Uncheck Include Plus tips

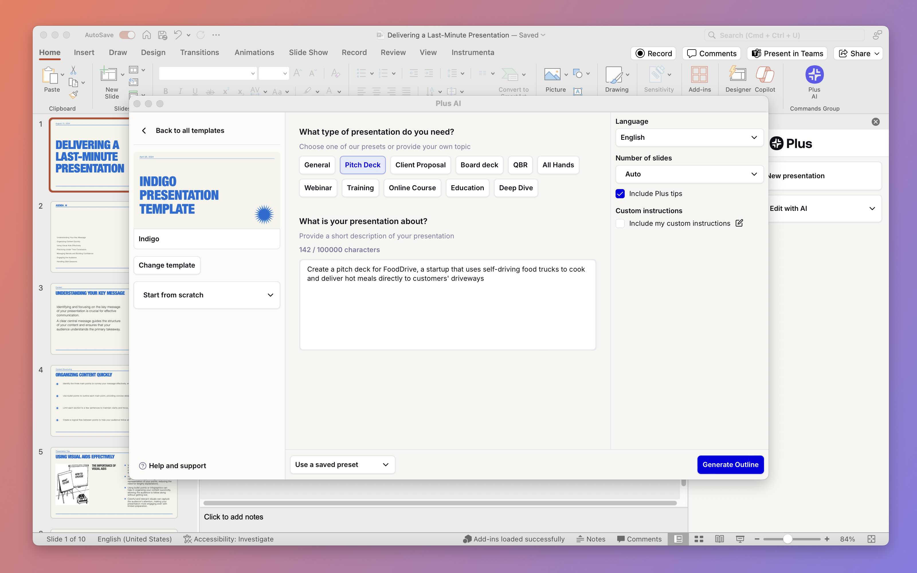[620, 194]
